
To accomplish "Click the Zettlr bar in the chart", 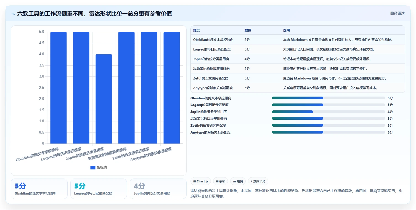I will coord(149,88).
